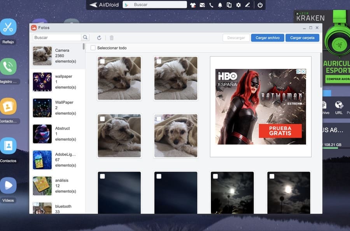
Task: Tick the checkbox on first dog photo
Action: [x=102, y=61]
